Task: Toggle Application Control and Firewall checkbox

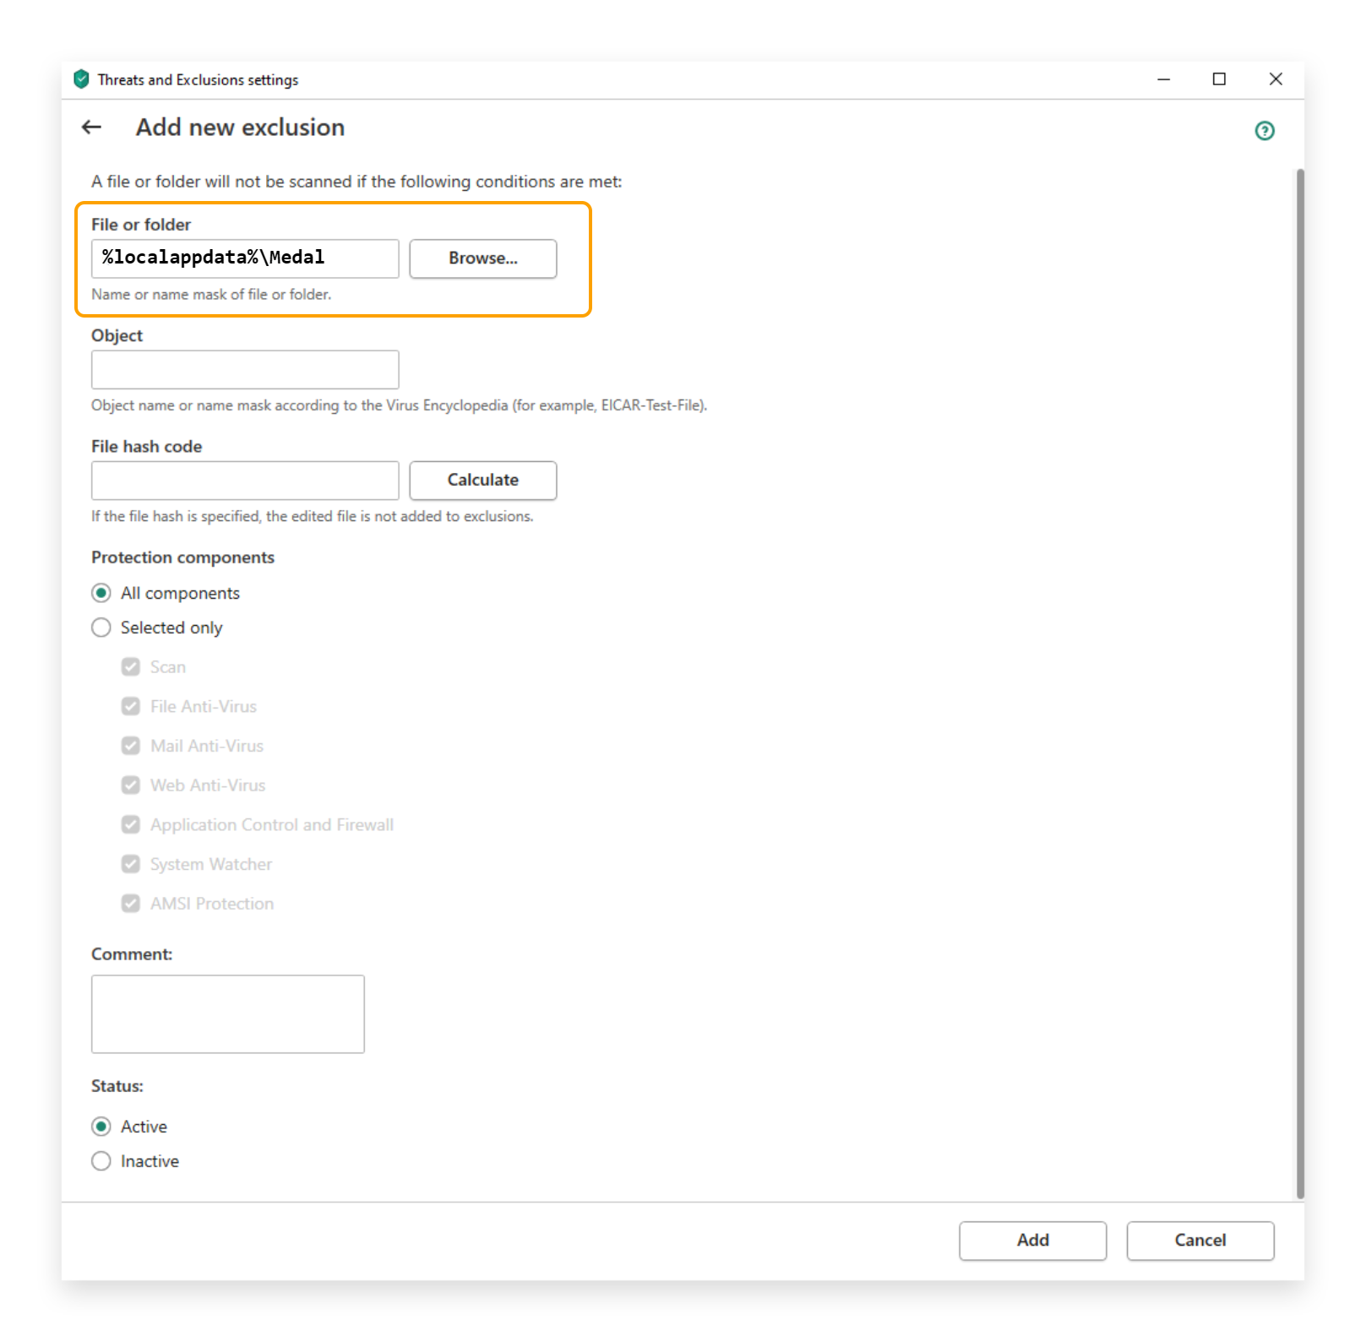Action: coord(130,824)
